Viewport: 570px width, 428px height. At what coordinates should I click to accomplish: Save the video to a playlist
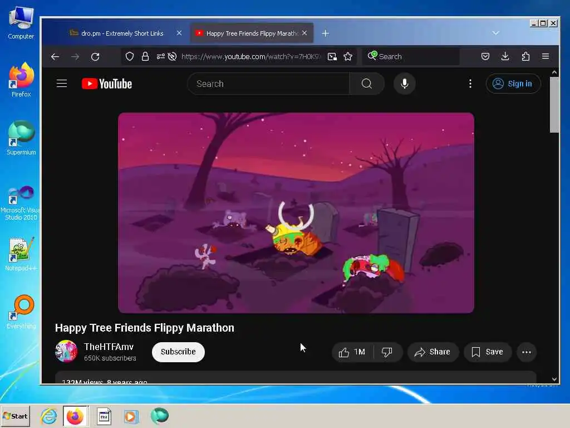(x=488, y=352)
